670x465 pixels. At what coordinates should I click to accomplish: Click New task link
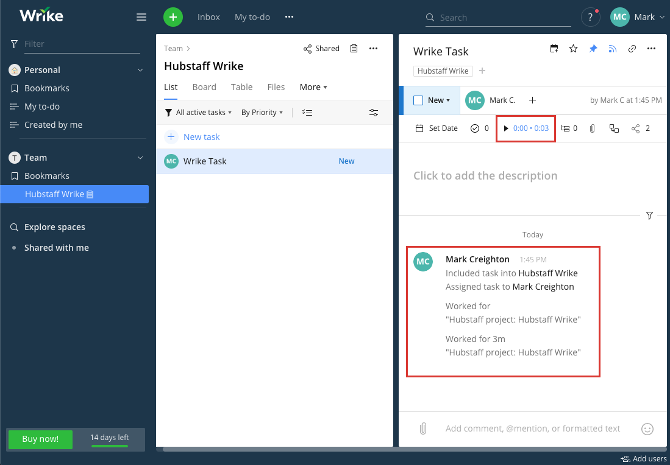click(x=201, y=137)
